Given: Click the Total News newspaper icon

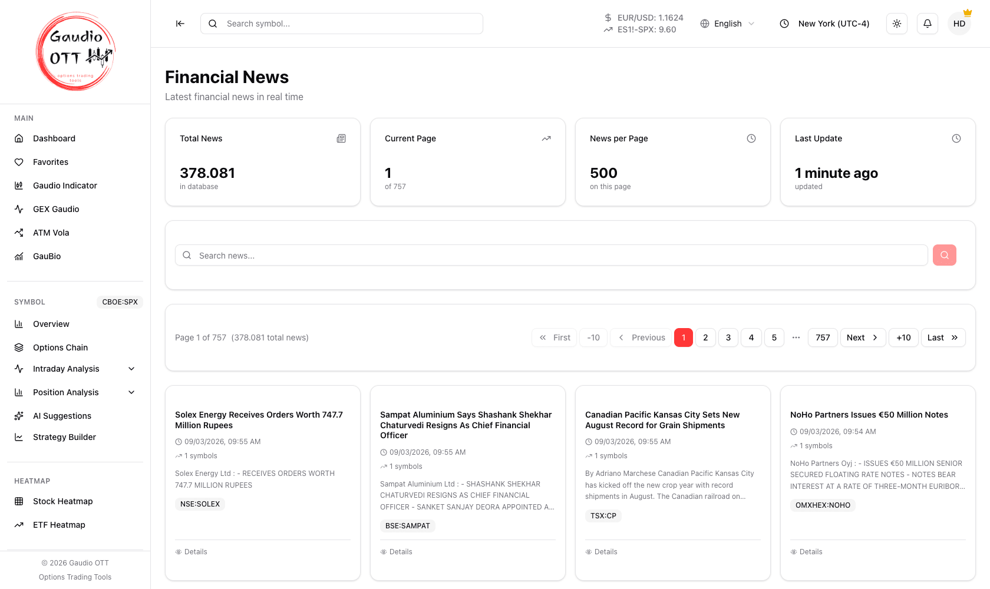Looking at the screenshot, I should click(x=341, y=138).
